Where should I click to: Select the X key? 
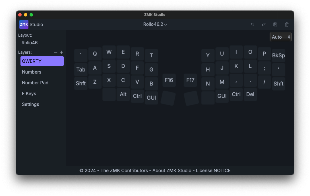click(109, 80)
